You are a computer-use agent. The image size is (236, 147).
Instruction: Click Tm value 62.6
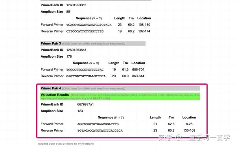(x=171, y=124)
